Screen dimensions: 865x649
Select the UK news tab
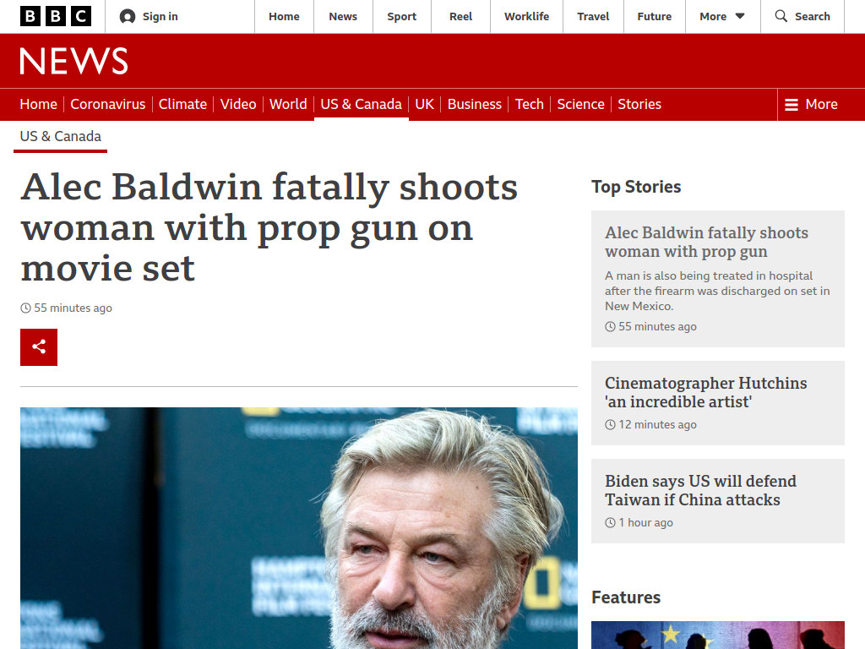coord(425,104)
